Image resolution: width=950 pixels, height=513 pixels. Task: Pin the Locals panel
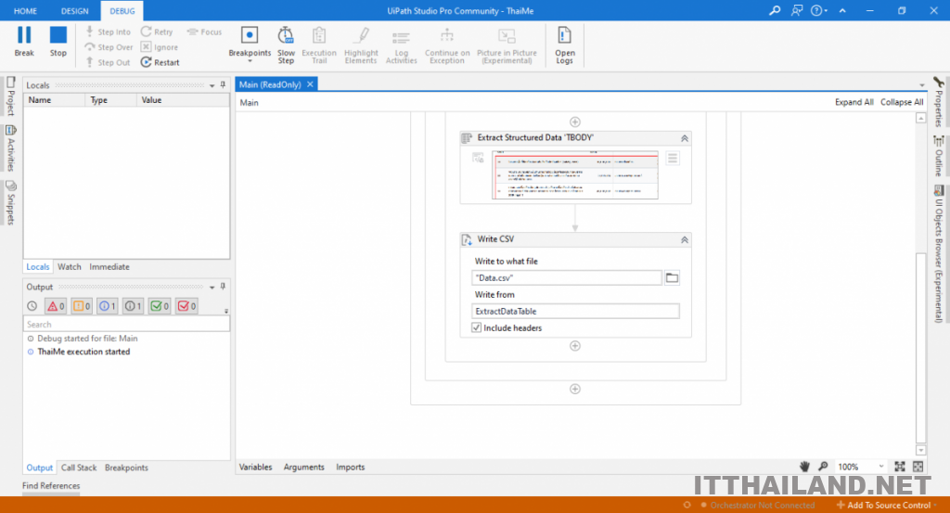223,84
